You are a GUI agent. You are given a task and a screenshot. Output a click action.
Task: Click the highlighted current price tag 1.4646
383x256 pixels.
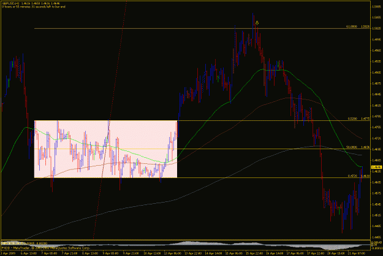coord(376,167)
